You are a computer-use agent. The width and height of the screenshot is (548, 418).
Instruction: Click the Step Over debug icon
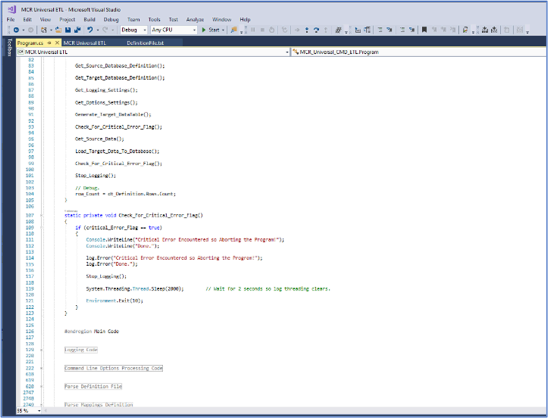[x=316, y=30]
